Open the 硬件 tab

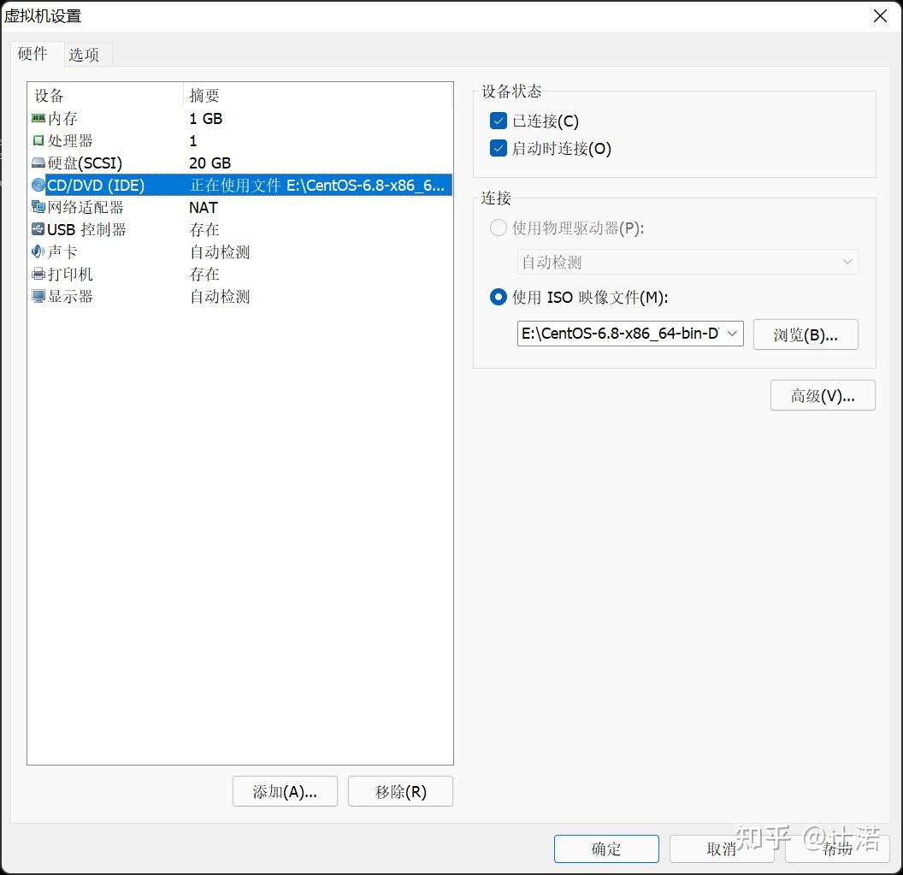click(34, 54)
